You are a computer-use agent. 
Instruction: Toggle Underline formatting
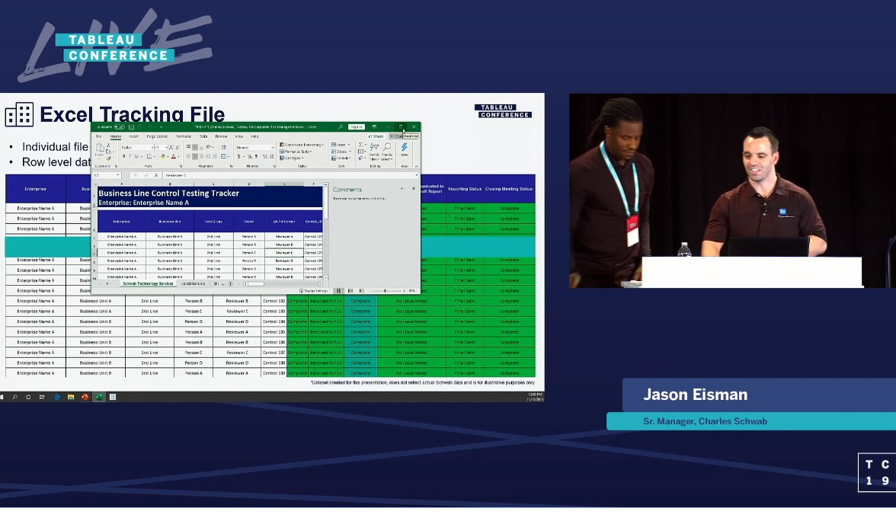click(x=136, y=156)
